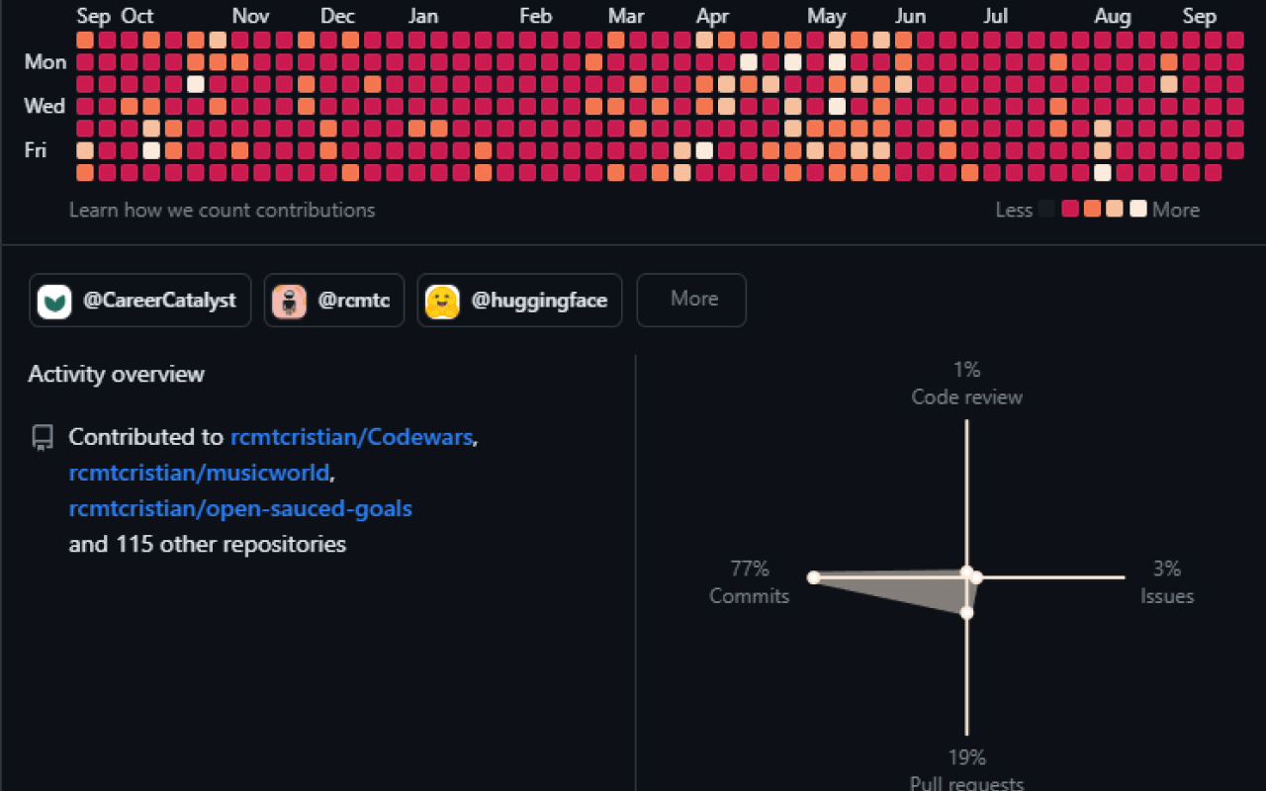Click the repository book icon beside Contributed to
This screenshot has height=791, width=1266.
pos(41,437)
